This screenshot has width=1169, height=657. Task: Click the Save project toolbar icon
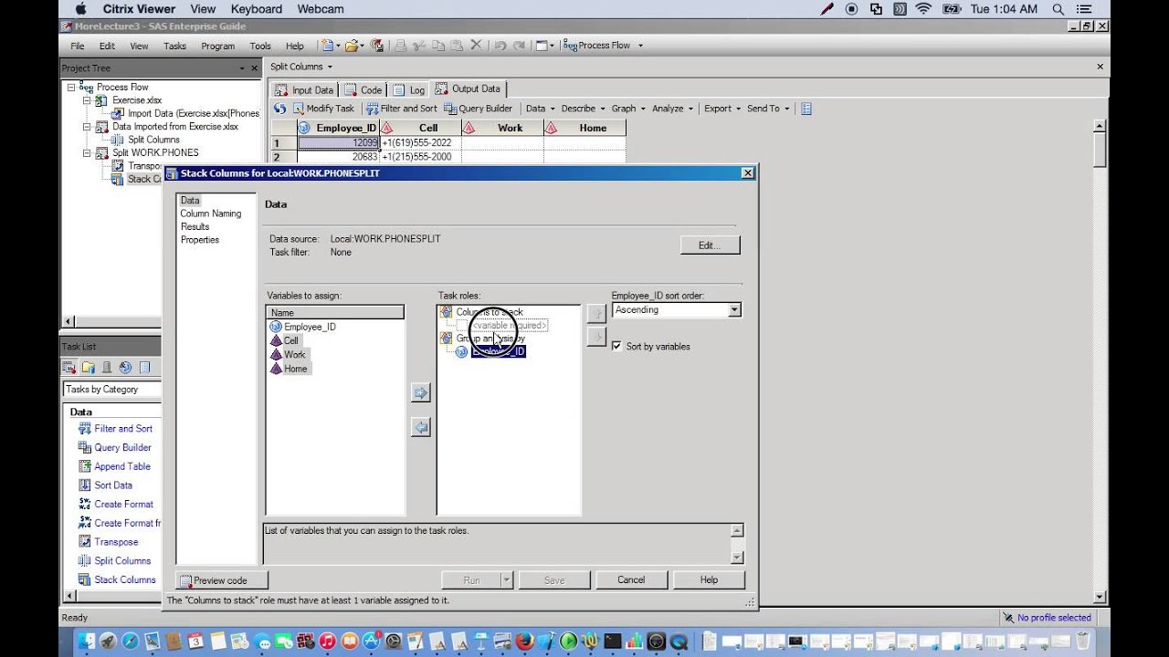pyautogui.click(x=376, y=46)
